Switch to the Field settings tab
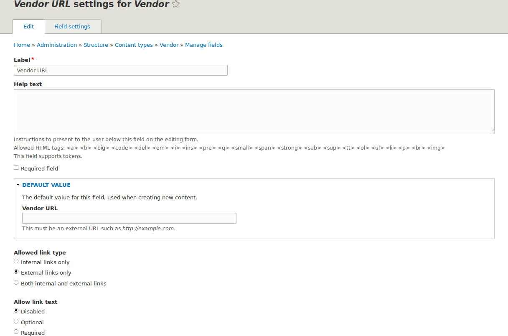 72,26
